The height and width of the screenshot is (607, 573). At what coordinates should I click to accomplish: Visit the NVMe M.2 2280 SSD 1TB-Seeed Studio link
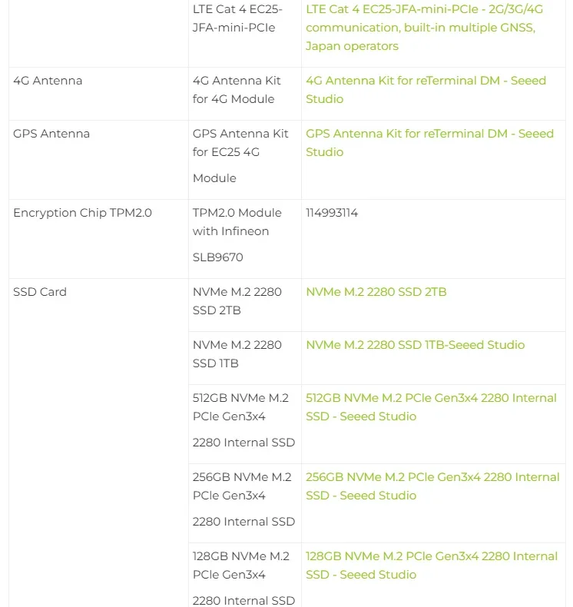pyautogui.click(x=415, y=345)
